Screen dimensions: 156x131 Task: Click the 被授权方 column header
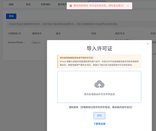(37, 34)
